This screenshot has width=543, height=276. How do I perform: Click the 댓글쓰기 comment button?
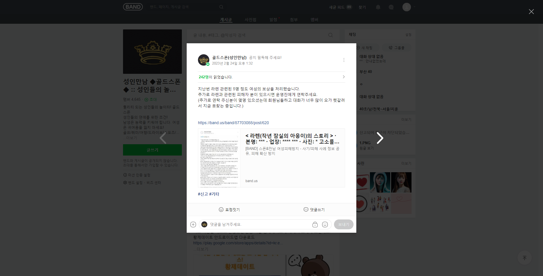click(314, 210)
